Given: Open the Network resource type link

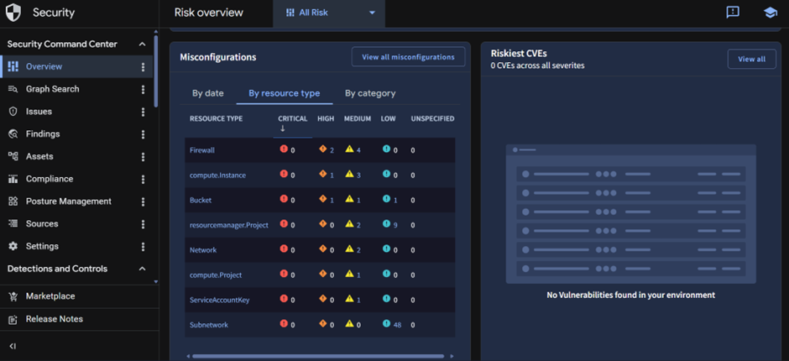Looking at the screenshot, I should 203,249.
